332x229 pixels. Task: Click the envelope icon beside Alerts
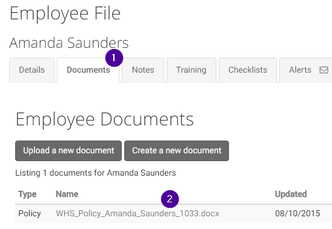pyautogui.click(x=324, y=70)
